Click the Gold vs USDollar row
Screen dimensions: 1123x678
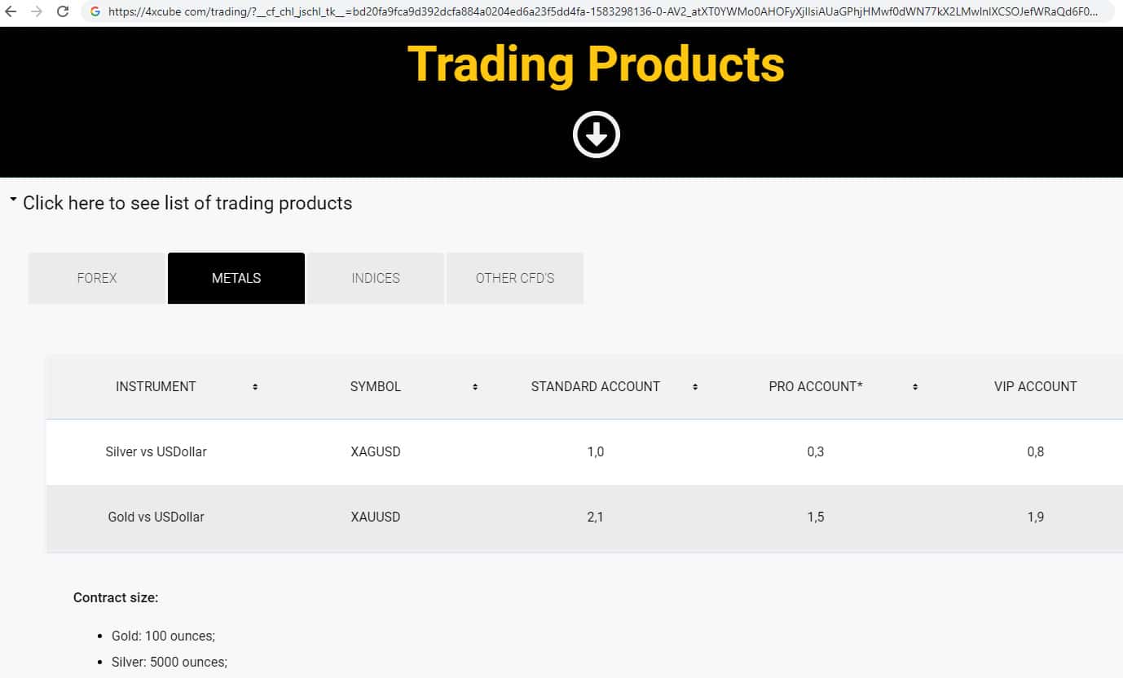point(156,517)
